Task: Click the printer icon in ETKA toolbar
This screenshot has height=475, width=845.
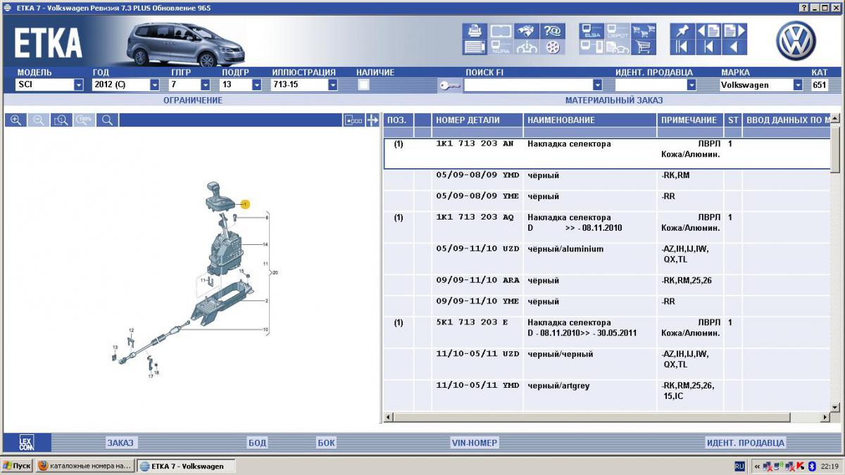Action: [x=474, y=31]
